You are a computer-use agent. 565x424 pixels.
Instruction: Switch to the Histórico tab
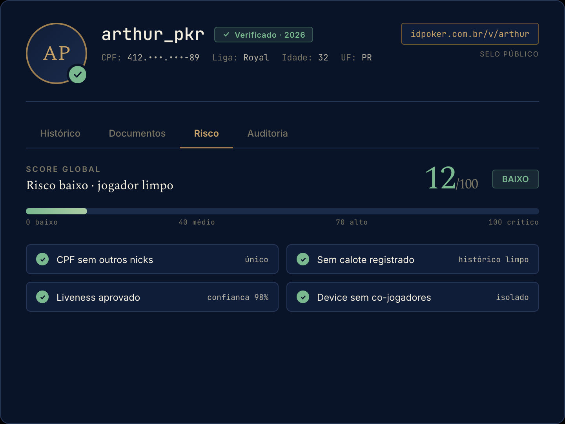click(60, 133)
